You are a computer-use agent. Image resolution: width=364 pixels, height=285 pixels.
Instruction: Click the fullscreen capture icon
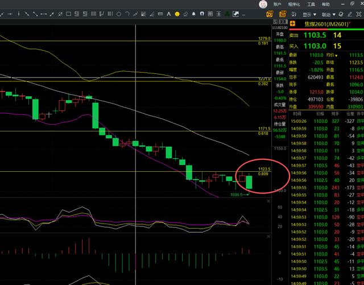click(359, 14)
